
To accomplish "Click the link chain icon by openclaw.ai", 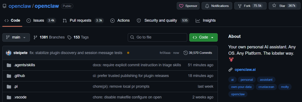I will (230, 70).
